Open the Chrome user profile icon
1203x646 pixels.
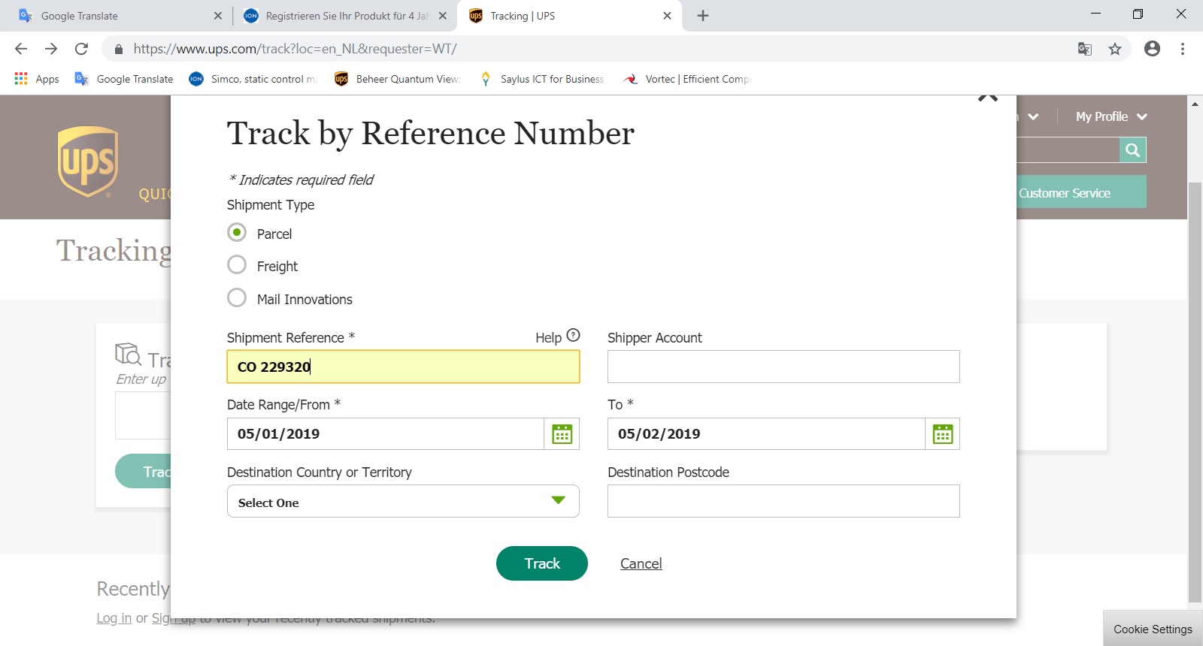point(1152,49)
